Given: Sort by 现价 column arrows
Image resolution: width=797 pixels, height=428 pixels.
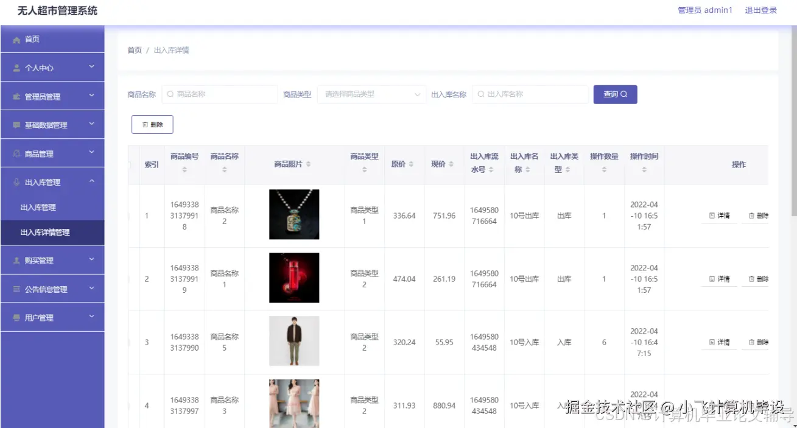Looking at the screenshot, I should [451, 164].
